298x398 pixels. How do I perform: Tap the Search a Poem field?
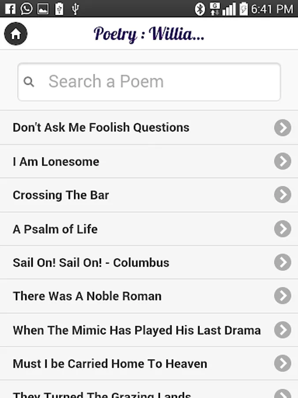coord(149,82)
